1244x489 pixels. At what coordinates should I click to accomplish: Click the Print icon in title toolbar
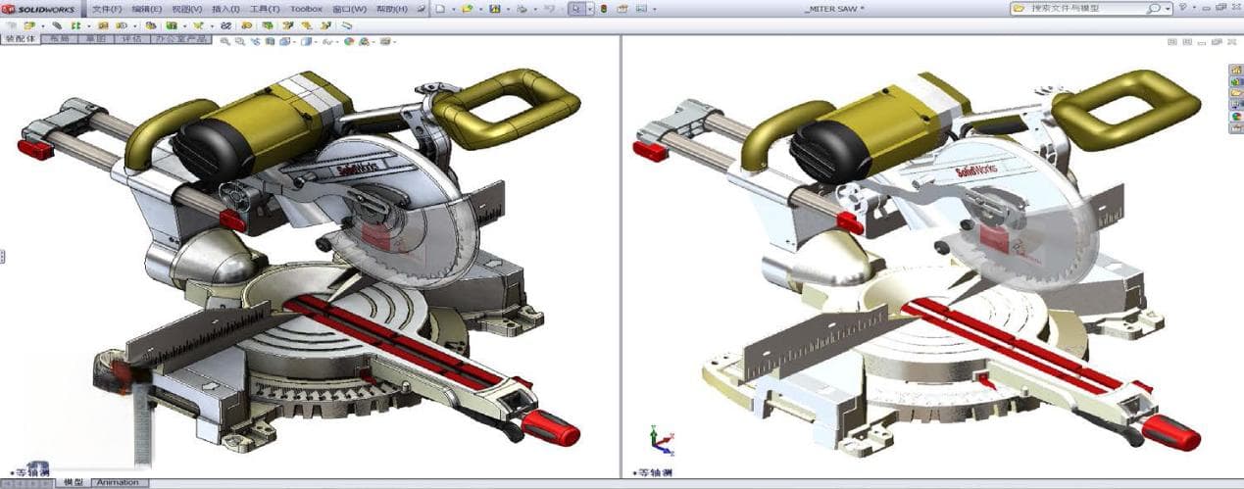522,9
